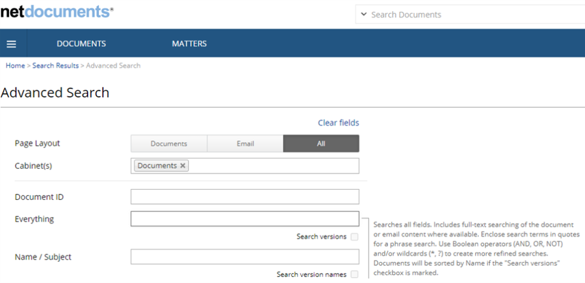Switch page layout to Email

point(245,144)
